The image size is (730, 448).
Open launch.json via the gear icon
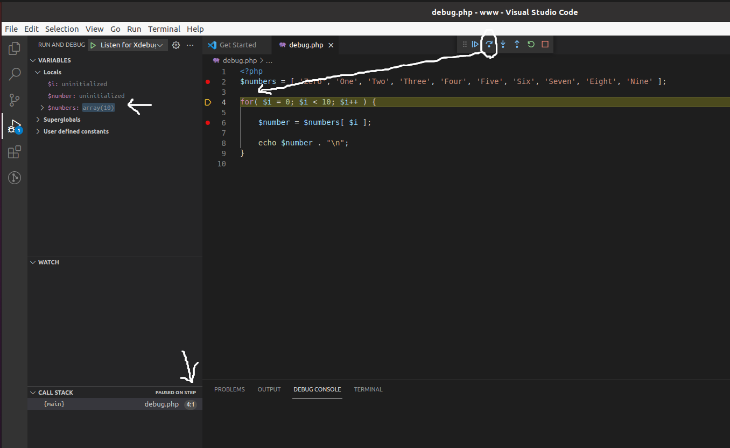click(176, 45)
